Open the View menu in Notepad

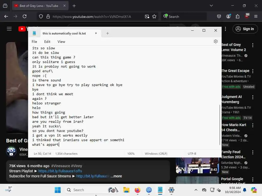coord(61,42)
